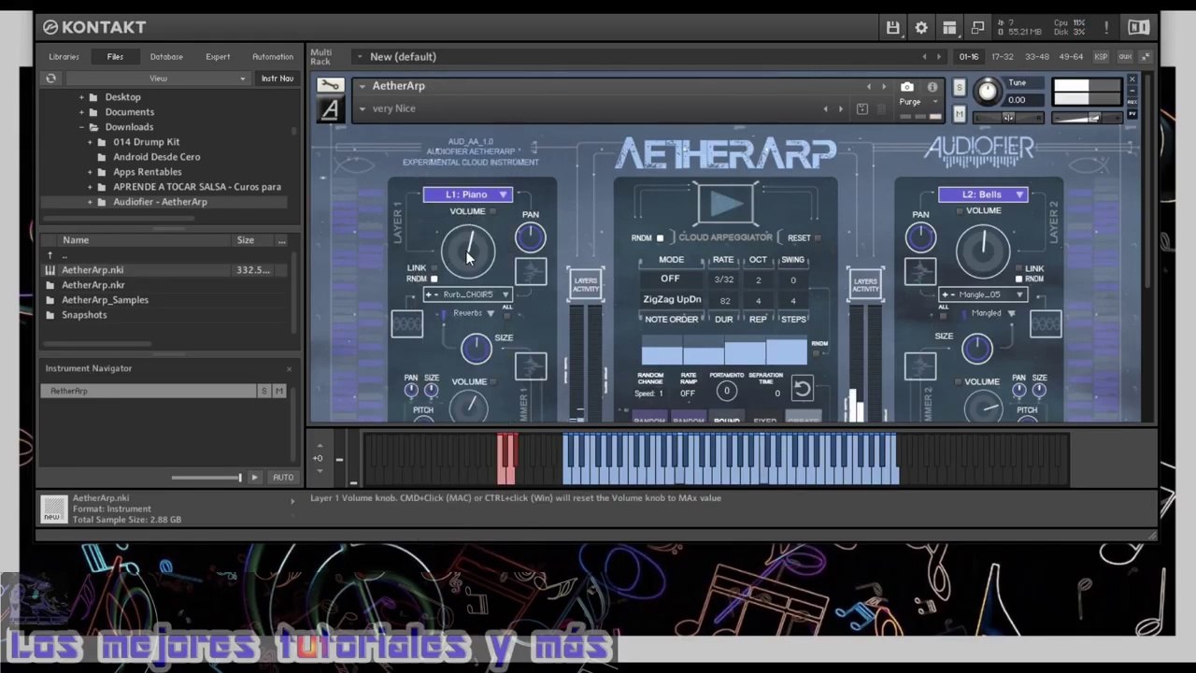Click the circular undo arrow icon in arpeggiator

[x=802, y=387]
